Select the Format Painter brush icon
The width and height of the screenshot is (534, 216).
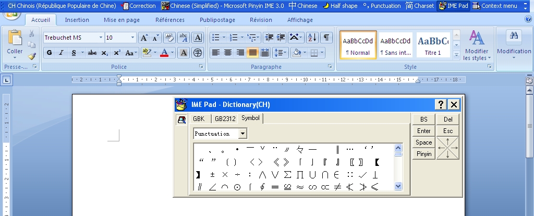click(32, 56)
